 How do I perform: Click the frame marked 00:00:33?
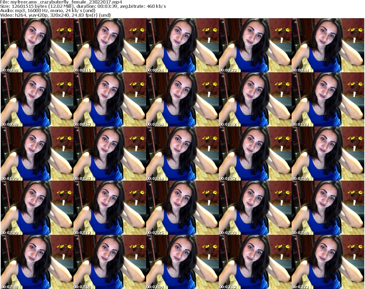pyautogui.click(x=255, y=45)
